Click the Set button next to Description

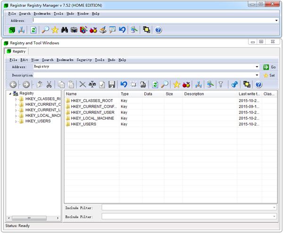tap(269, 75)
